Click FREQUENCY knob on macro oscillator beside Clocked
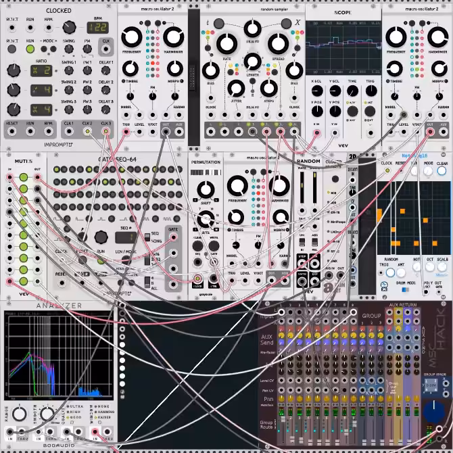 point(132,37)
